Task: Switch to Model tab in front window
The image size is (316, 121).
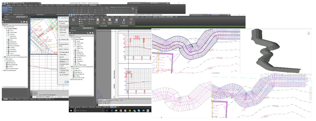Action: point(72,107)
